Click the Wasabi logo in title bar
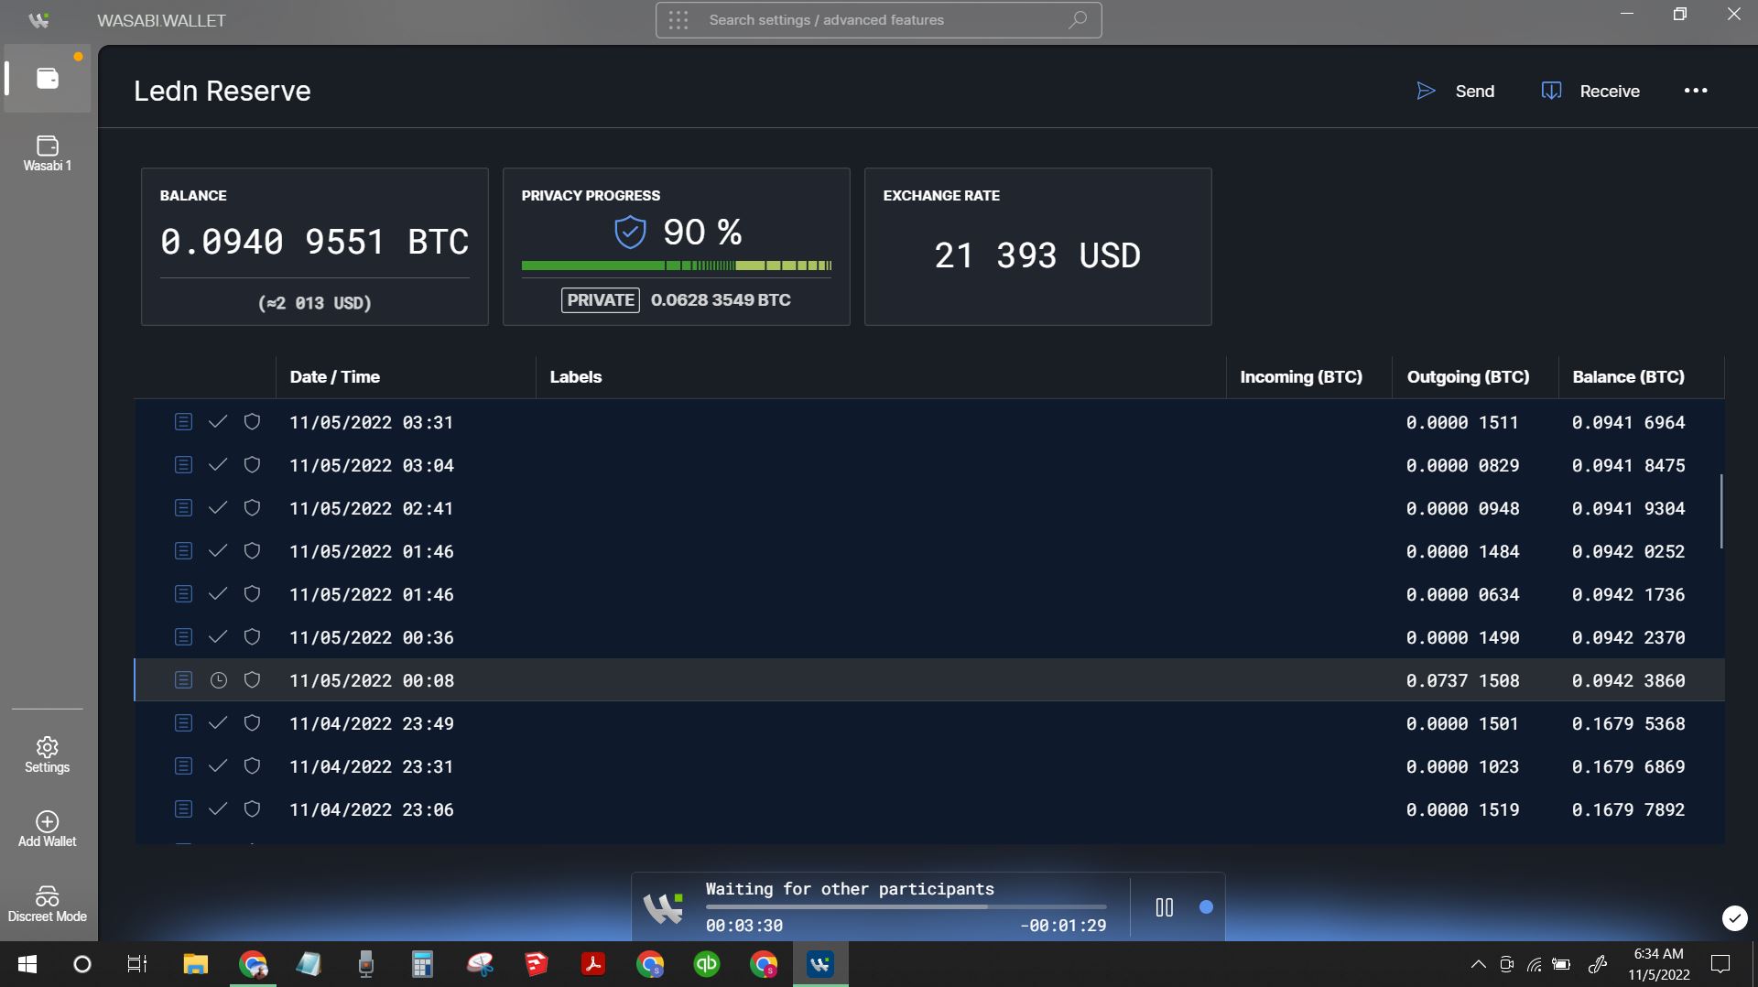Image resolution: width=1758 pixels, height=987 pixels. tap(38, 20)
